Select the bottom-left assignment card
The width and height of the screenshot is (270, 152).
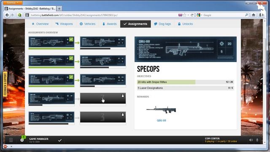[x=51, y=117]
